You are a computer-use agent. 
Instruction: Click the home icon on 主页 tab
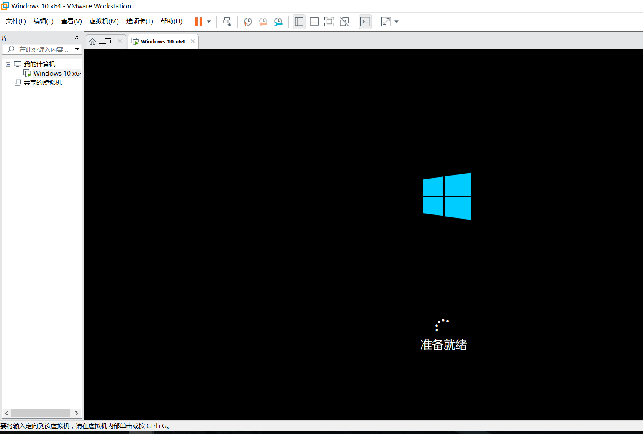pyautogui.click(x=93, y=41)
